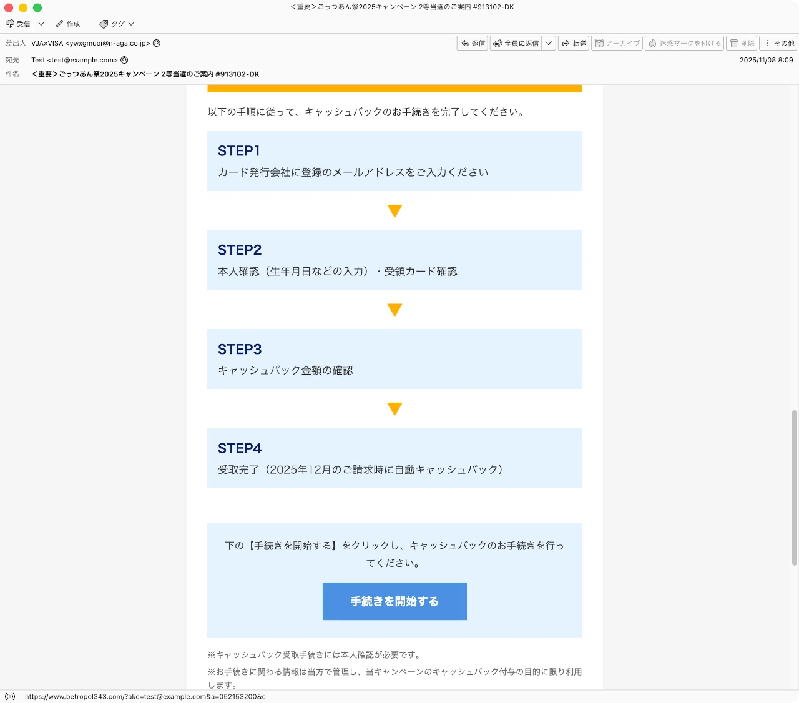
Task: Click the contact icon beside test@example.com recipient
Action: tap(124, 60)
